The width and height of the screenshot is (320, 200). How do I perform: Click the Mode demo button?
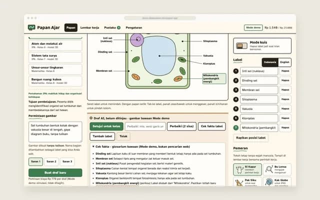pos(253,27)
